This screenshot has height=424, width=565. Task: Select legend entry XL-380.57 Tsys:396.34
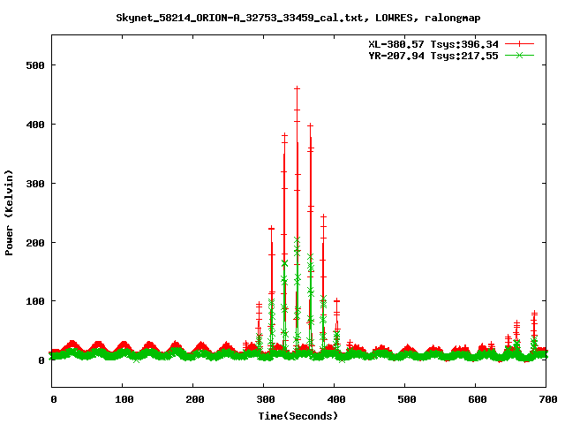pyautogui.click(x=433, y=44)
